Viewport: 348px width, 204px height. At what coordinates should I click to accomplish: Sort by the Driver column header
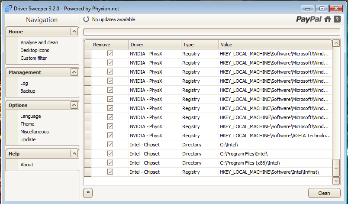(155, 45)
